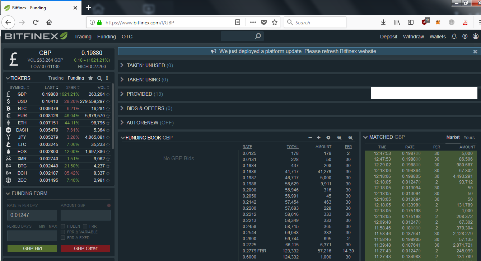481x261 pixels.
Task: Increase funding book precision (plus icon)
Action: (x=319, y=138)
